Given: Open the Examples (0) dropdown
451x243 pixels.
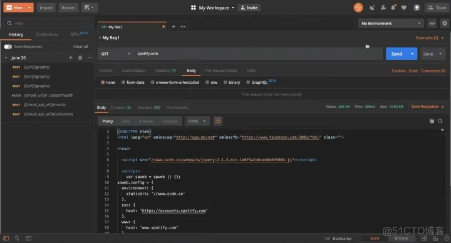Looking at the screenshot, I should tap(430, 38).
